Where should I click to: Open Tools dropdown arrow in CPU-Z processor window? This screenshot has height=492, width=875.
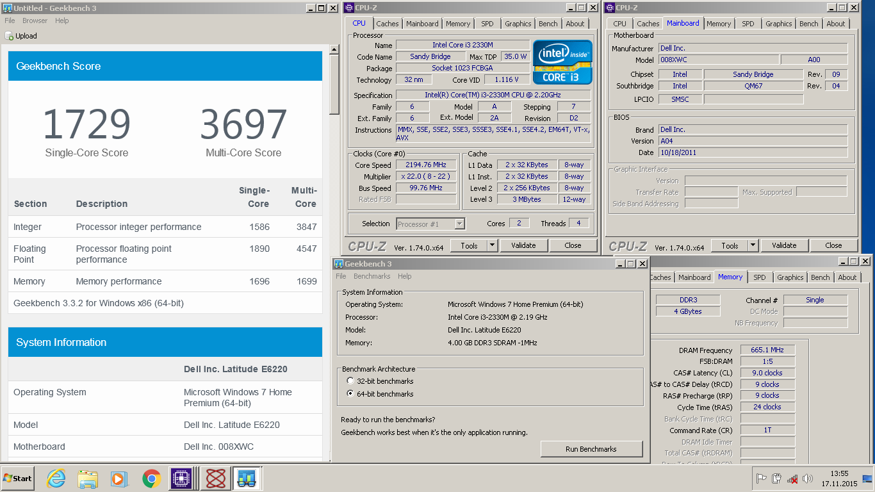[492, 245]
